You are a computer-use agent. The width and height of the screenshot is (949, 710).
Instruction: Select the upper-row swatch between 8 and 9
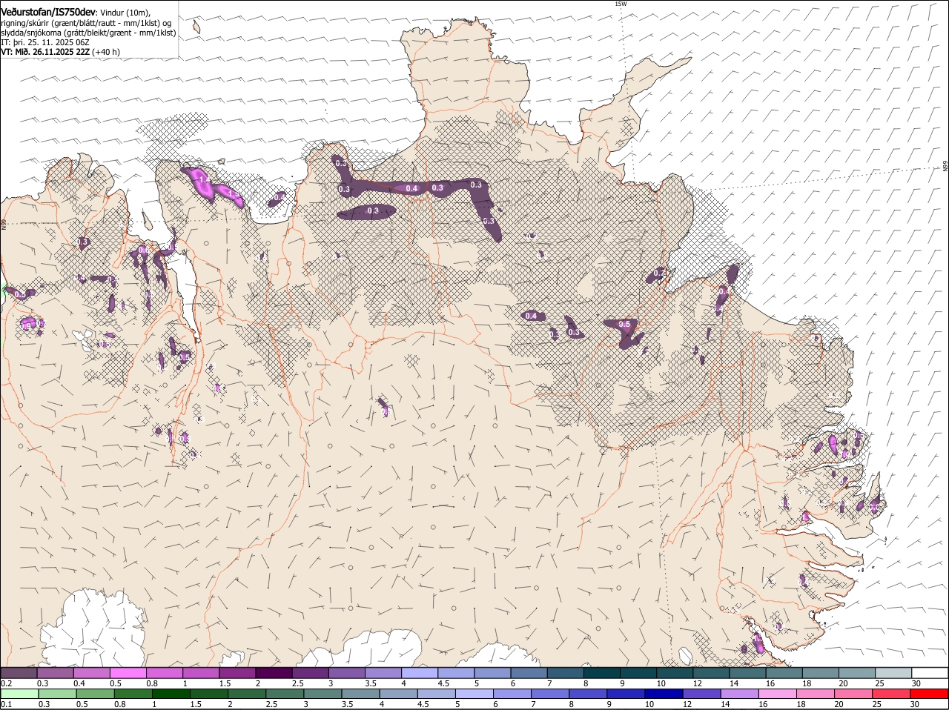pos(601,673)
